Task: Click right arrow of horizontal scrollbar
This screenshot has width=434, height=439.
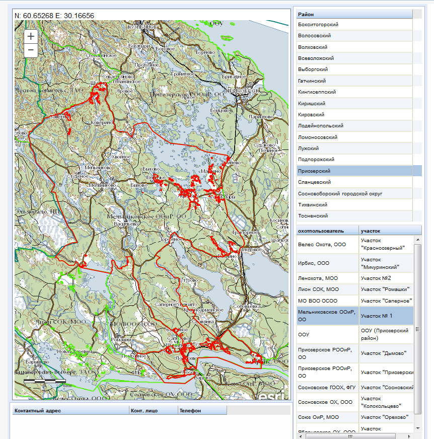Action: pos(409,436)
